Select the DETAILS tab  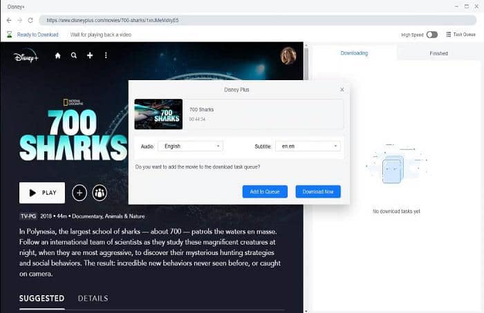click(x=93, y=298)
